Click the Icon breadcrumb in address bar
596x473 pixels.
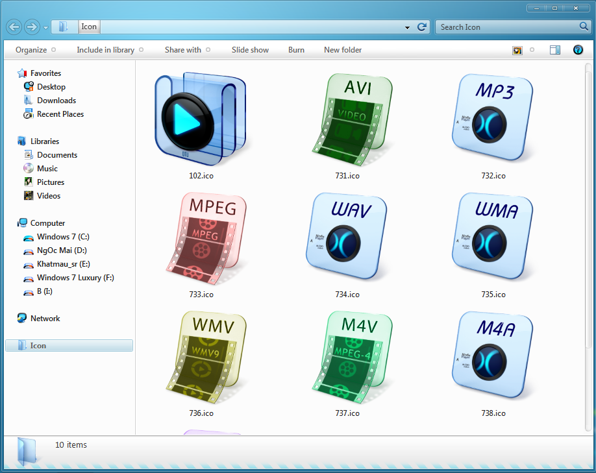[89, 27]
